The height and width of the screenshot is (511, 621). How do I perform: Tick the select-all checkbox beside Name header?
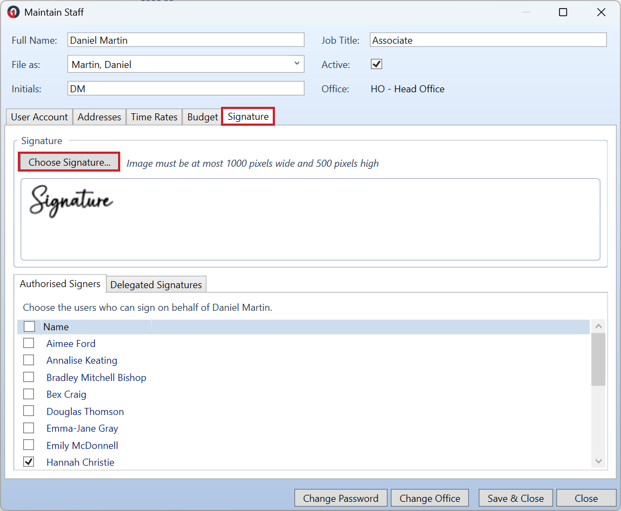click(29, 326)
